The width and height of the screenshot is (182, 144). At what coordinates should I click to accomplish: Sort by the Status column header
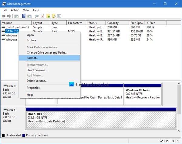coord(96,23)
